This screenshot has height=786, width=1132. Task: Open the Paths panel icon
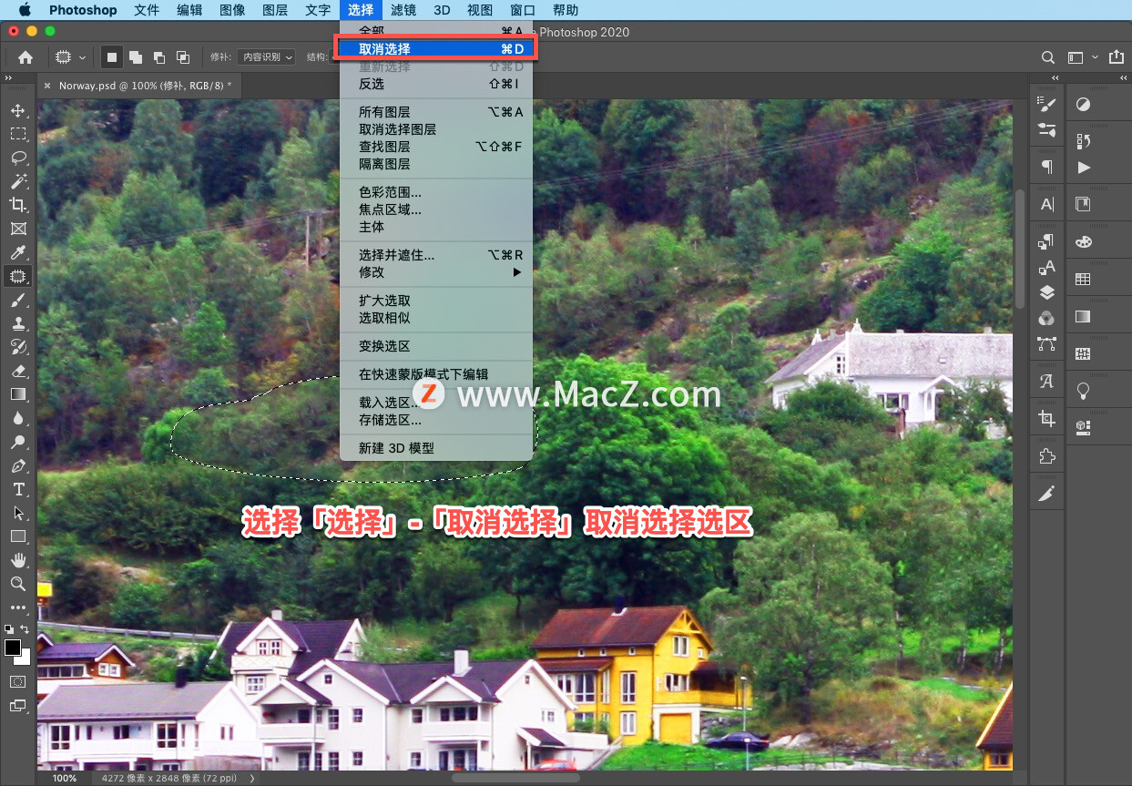(x=1047, y=343)
